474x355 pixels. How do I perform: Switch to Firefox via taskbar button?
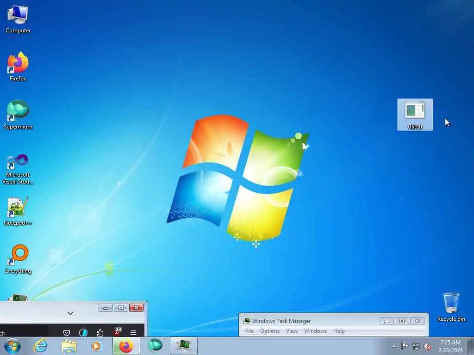click(126, 346)
